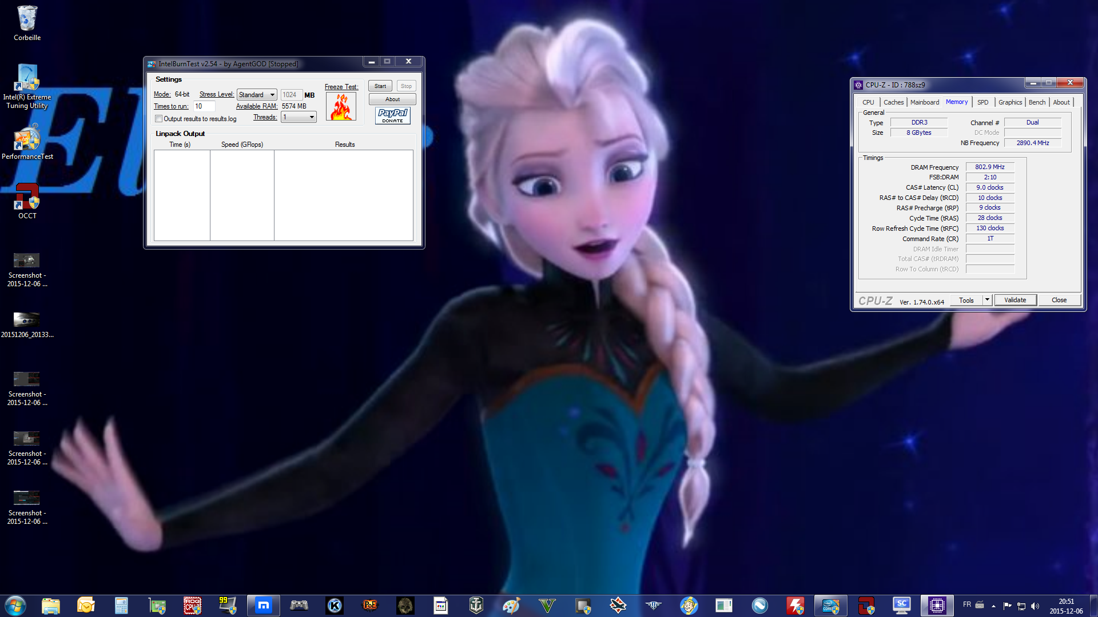Launch GTA V from the taskbar
This screenshot has width=1098, height=617.
point(547,606)
